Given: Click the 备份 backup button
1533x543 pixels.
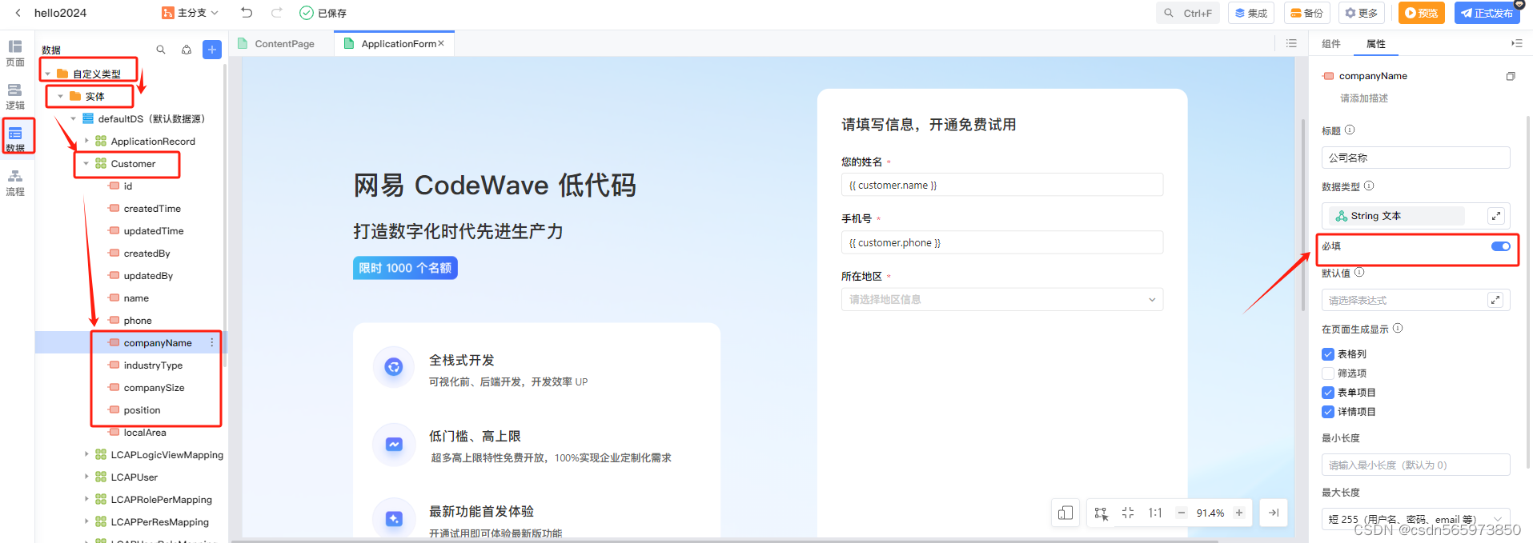Looking at the screenshot, I should click(x=1306, y=13).
